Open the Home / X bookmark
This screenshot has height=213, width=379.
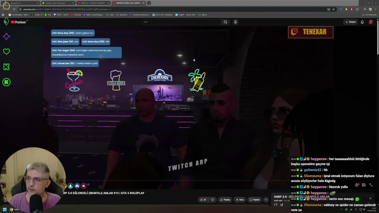pos(37,15)
